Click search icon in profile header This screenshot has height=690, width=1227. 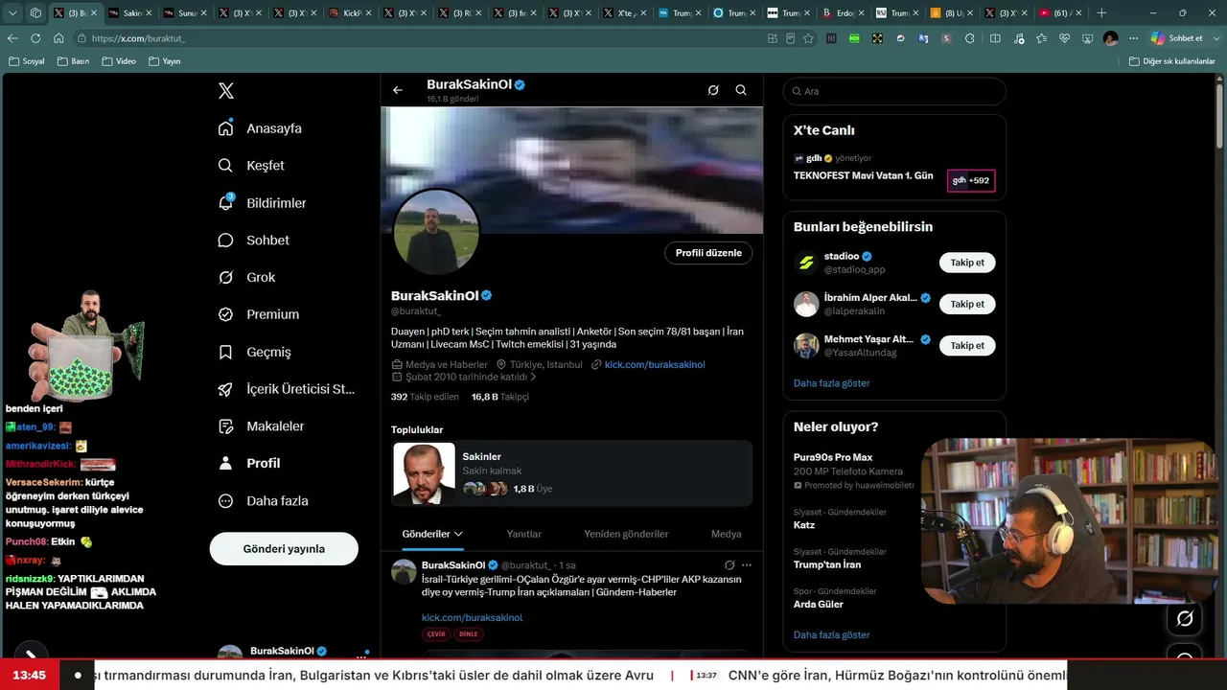pyautogui.click(x=741, y=90)
